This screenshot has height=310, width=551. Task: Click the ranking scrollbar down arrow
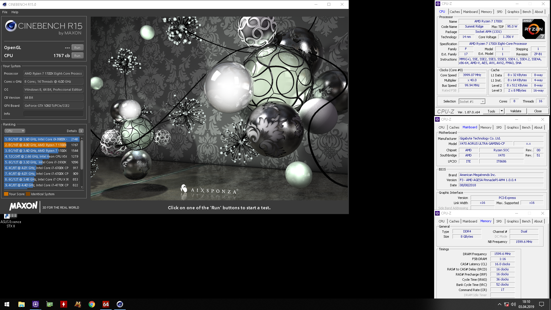[x=82, y=187]
